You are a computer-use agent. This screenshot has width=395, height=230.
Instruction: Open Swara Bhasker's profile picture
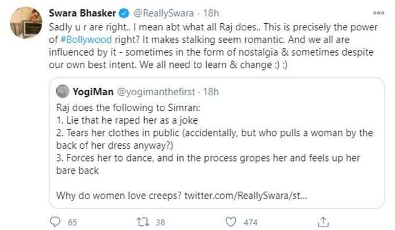tap(26, 23)
